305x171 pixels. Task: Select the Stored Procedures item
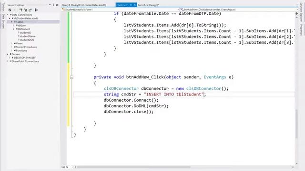pyautogui.click(x=26, y=47)
